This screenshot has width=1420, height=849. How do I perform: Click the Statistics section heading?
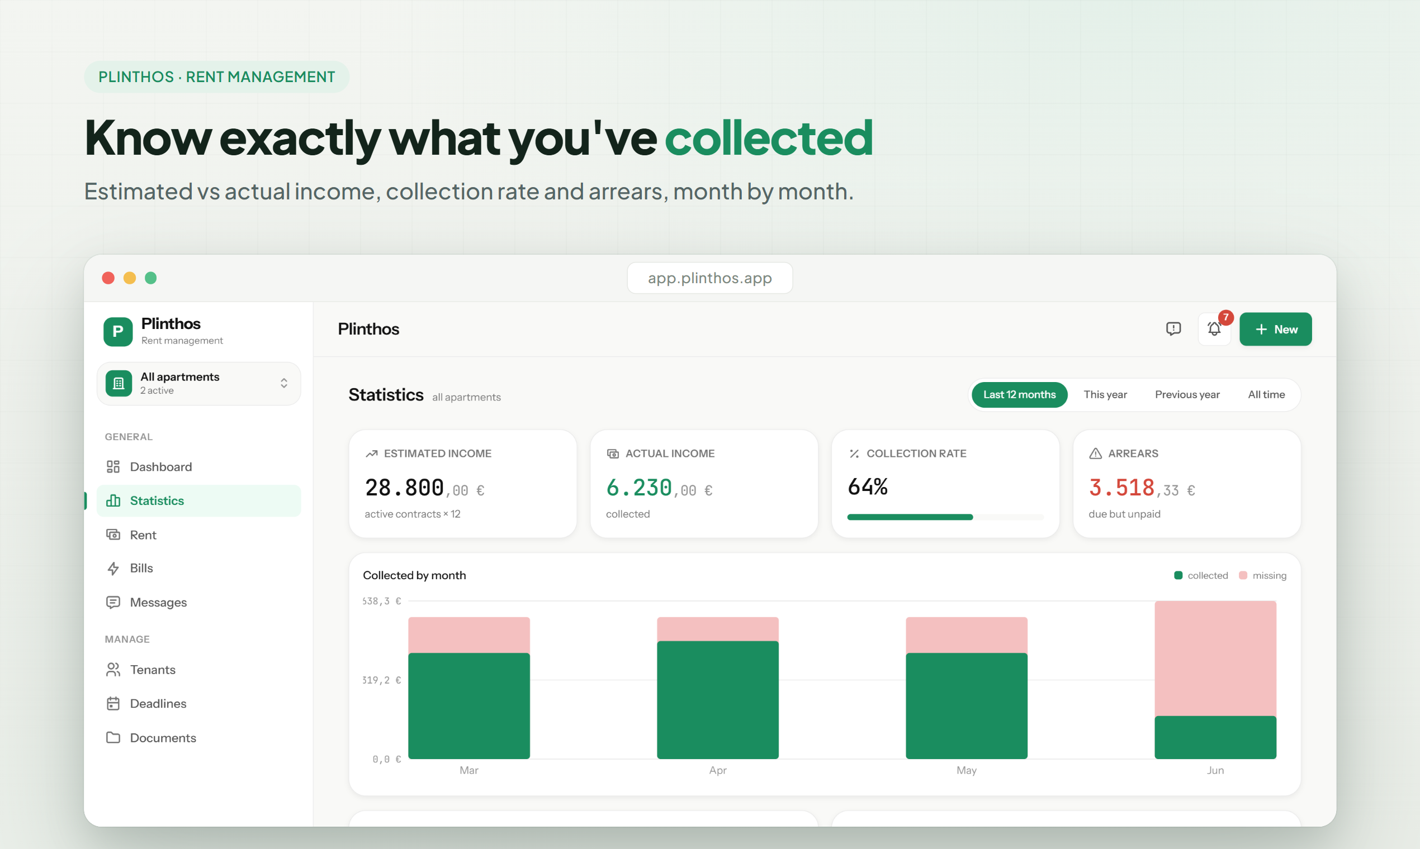(386, 395)
